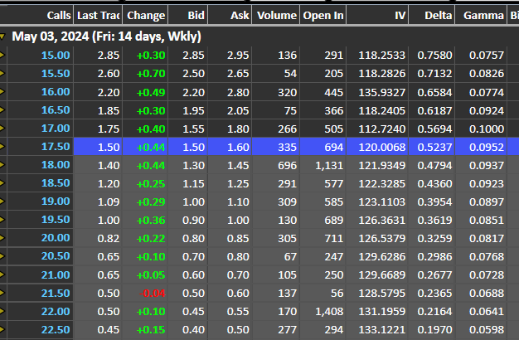Click volume 54 on 15.50 strike

(x=290, y=74)
